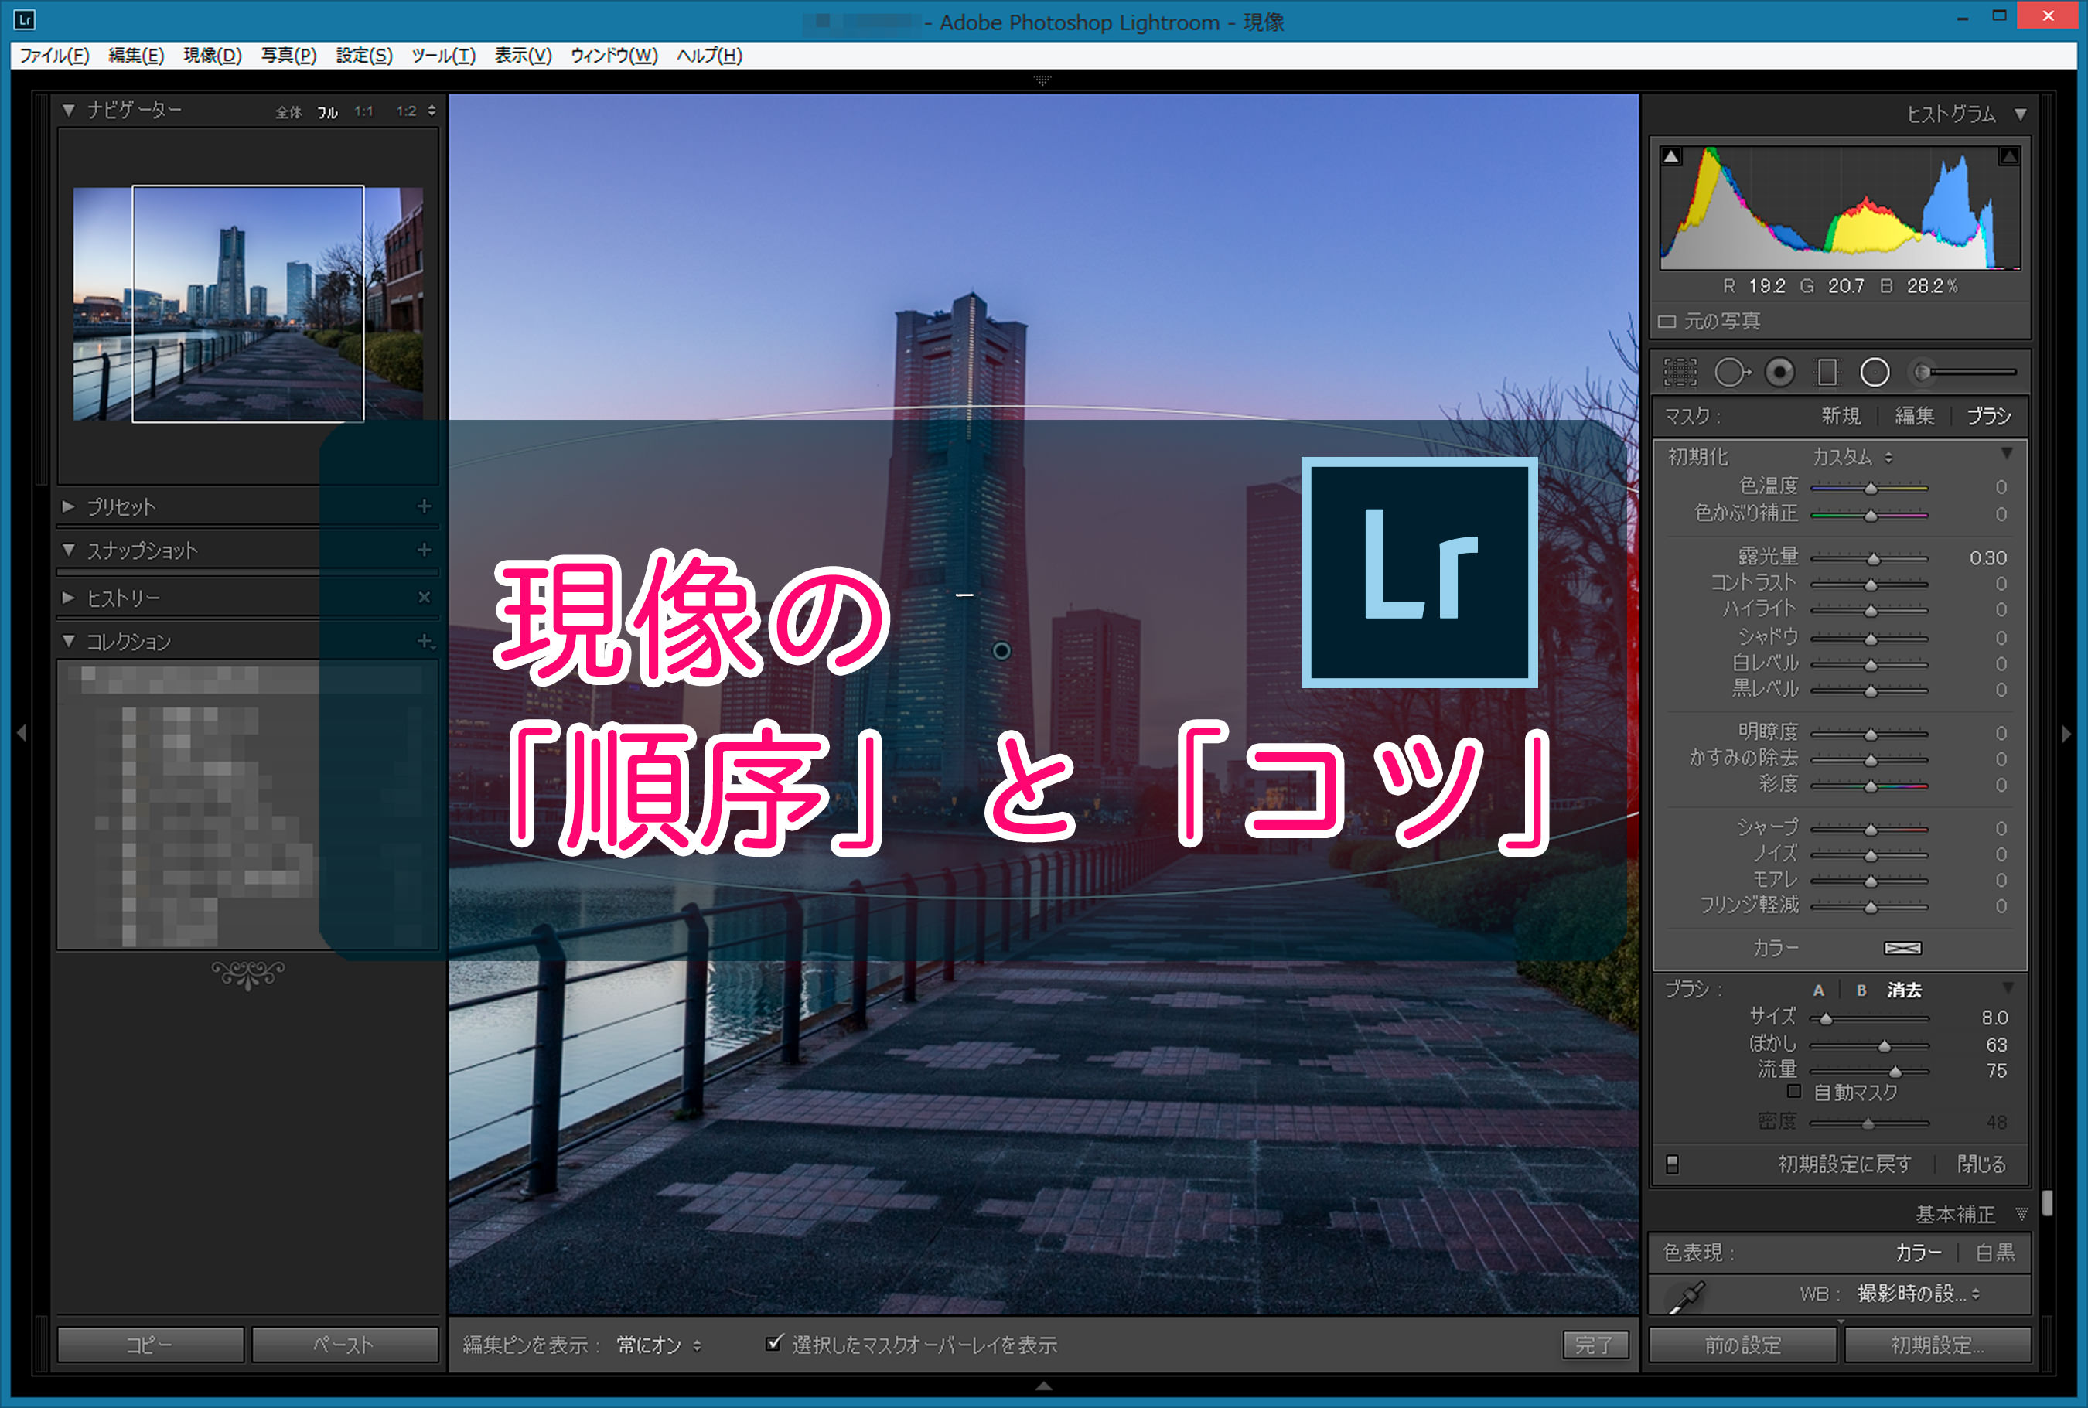The height and width of the screenshot is (1408, 2088).
Task: Click the コピー button
Action: (x=150, y=1345)
